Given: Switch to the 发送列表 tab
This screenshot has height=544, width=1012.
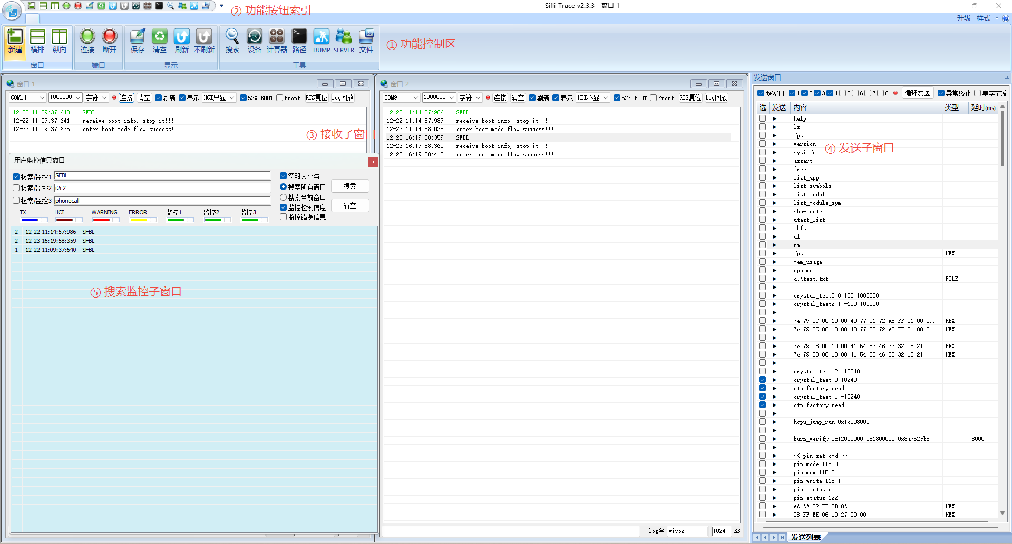Looking at the screenshot, I should point(805,537).
